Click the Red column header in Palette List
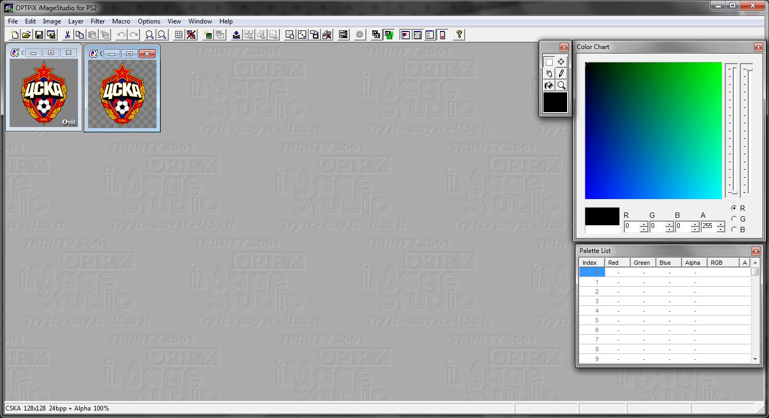The width and height of the screenshot is (769, 418). point(617,263)
